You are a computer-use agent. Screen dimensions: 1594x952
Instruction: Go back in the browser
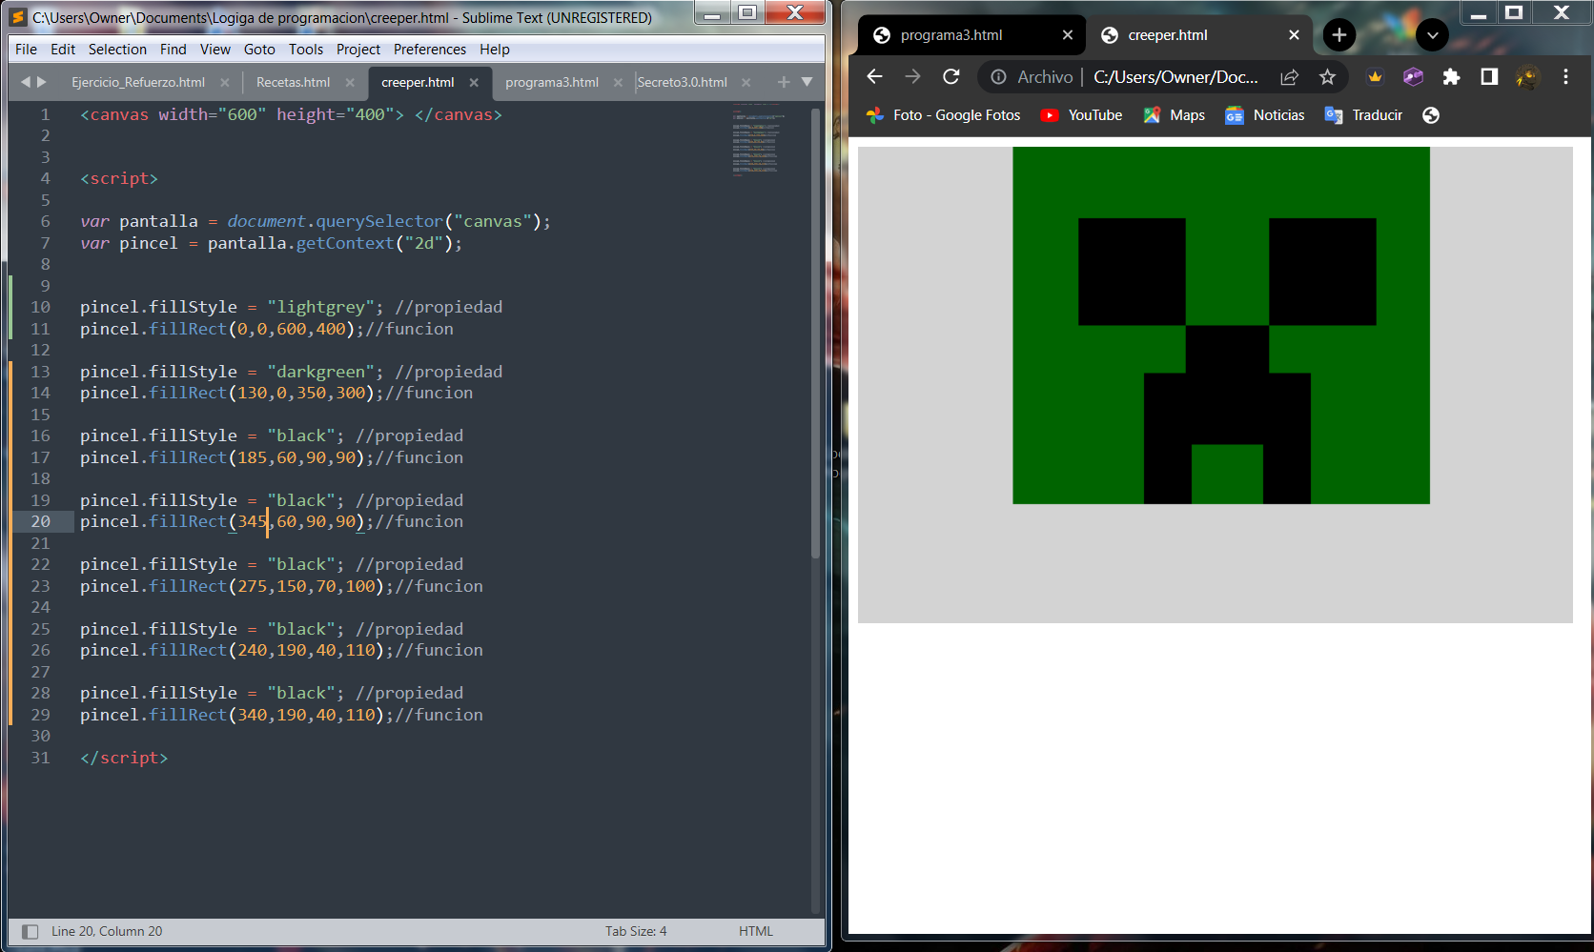(874, 76)
